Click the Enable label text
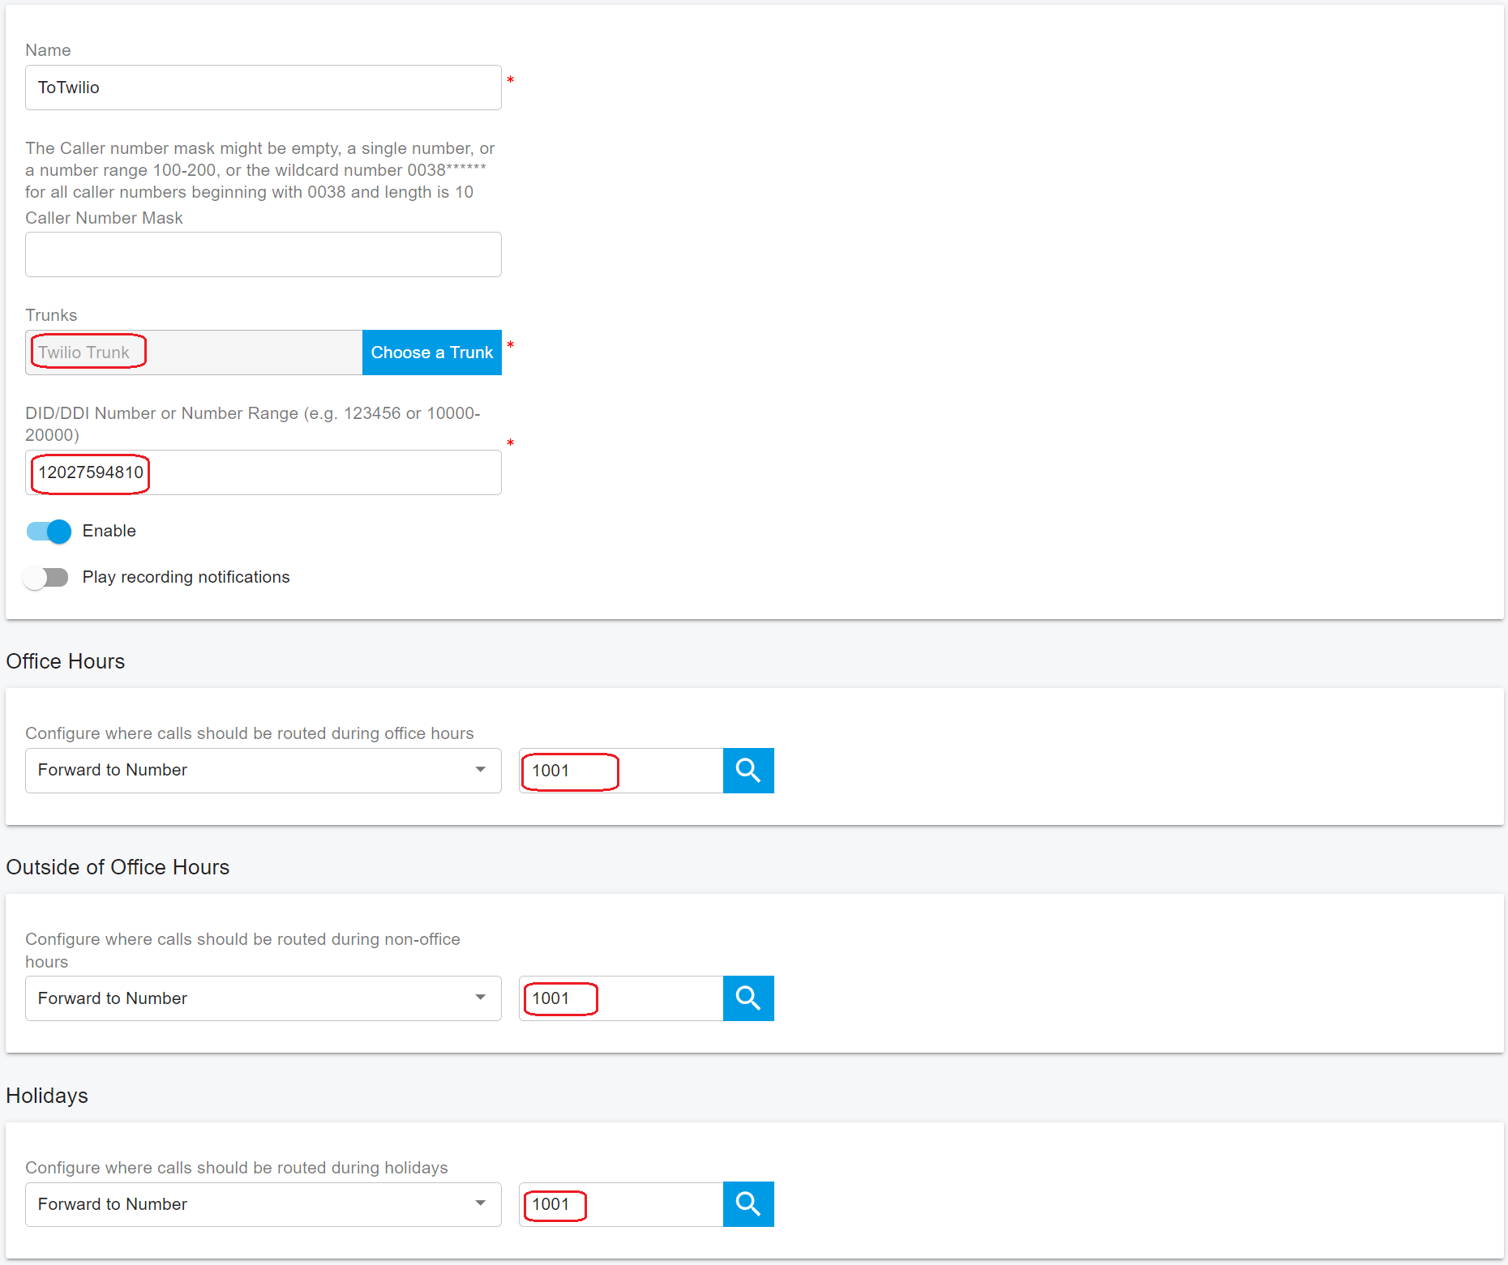Image resolution: width=1508 pixels, height=1265 pixels. click(x=109, y=531)
